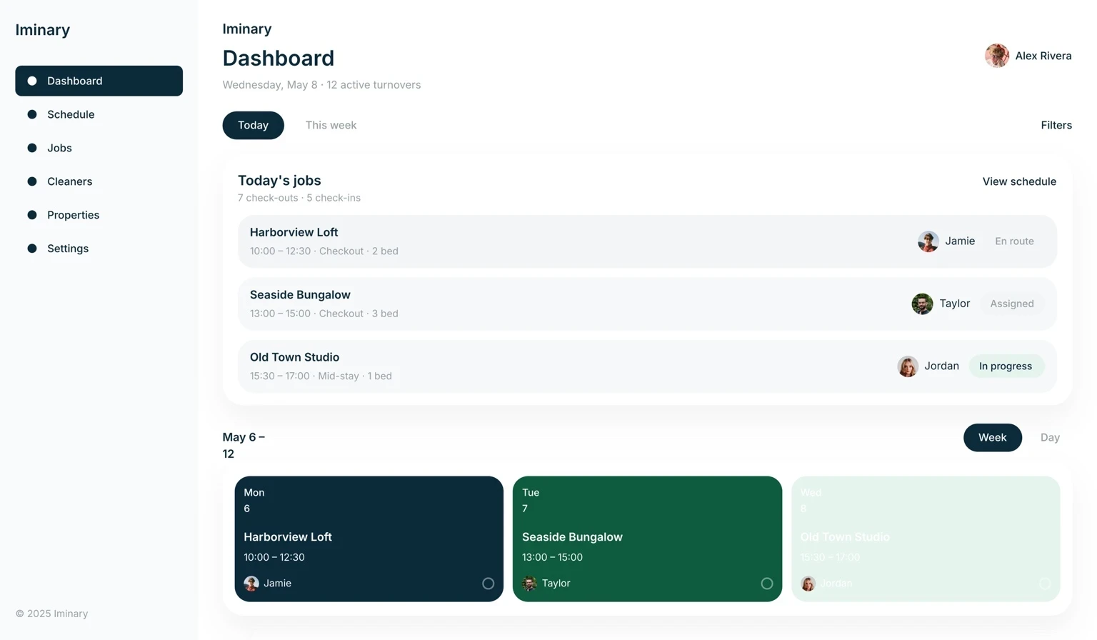The width and height of the screenshot is (1097, 640).
Task: Click Alex Rivera's profile avatar
Action: (996, 56)
